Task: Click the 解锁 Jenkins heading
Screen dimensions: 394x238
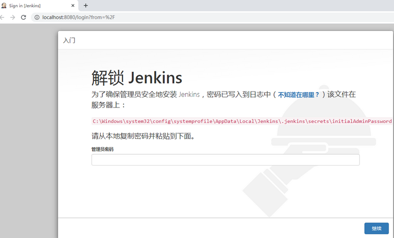Action: (x=136, y=78)
